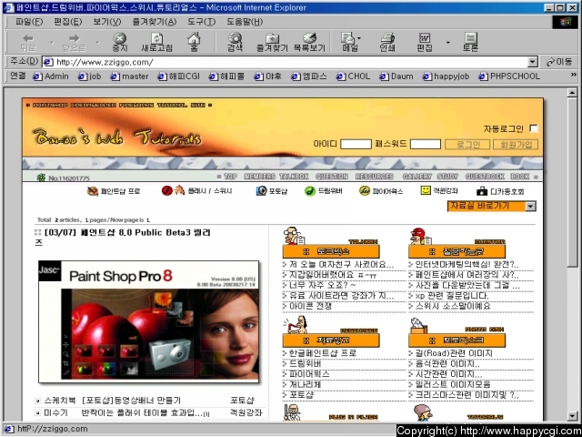Open the 편집(E) menu
The image size is (582, 437).
pos(68,22)
